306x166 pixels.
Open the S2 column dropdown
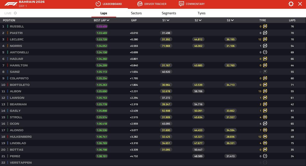(200, 20)
